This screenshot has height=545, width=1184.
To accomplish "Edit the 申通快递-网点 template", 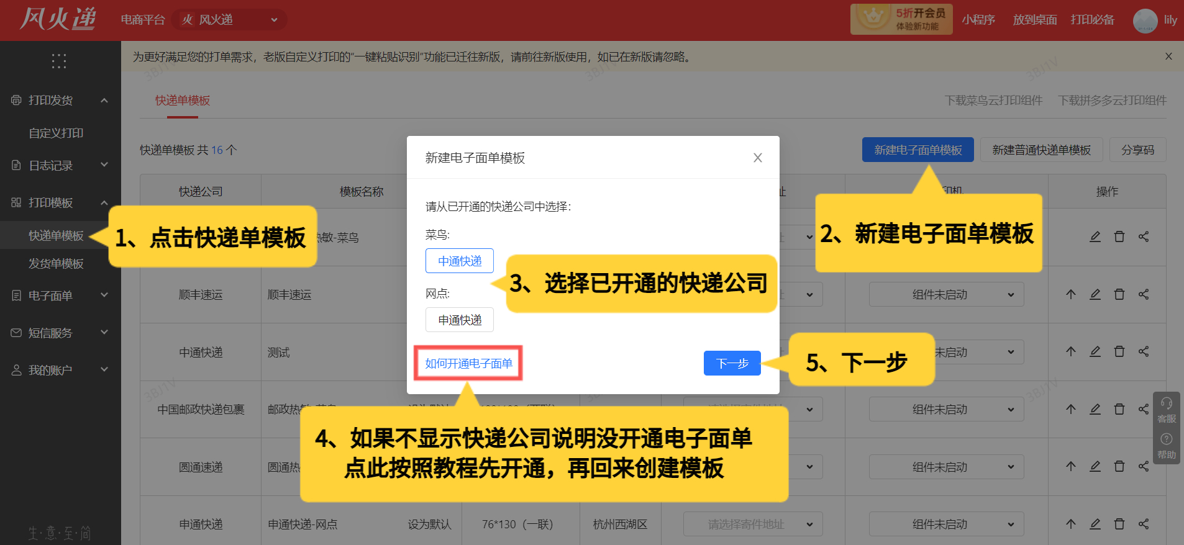I will (x=1095, y=524).
